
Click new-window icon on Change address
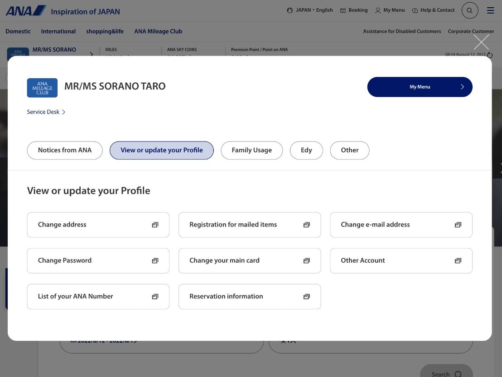(x=155, y=225)
